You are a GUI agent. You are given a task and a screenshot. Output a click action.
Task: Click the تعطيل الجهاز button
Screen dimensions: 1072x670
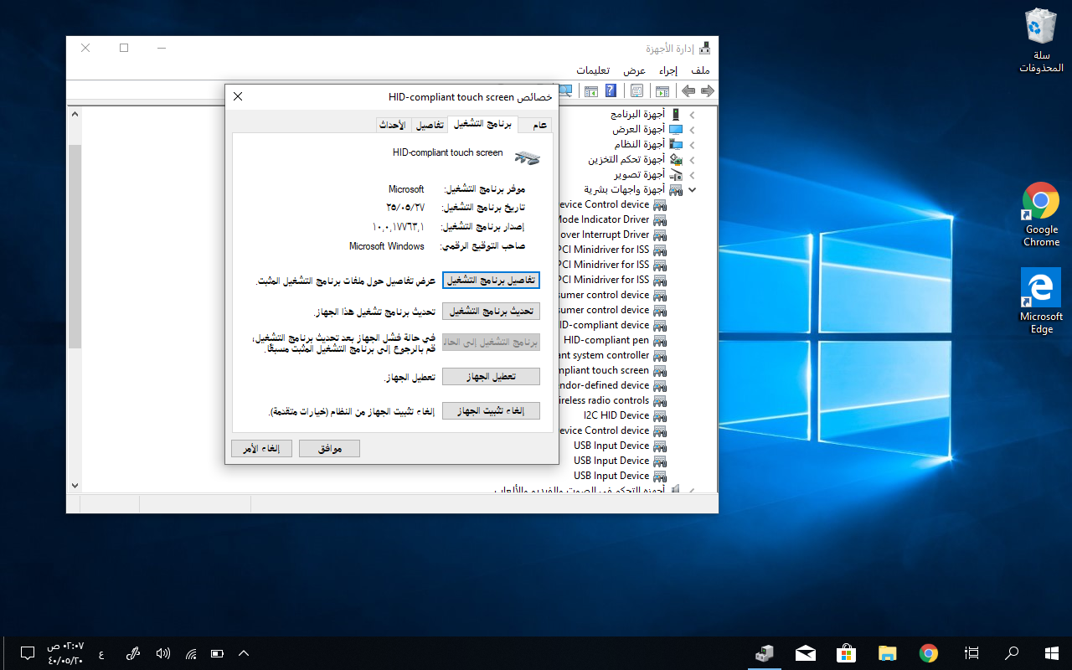pos(491,377)
